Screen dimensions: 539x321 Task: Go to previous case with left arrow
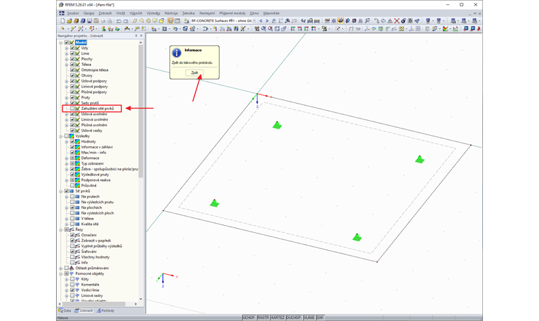260,21
